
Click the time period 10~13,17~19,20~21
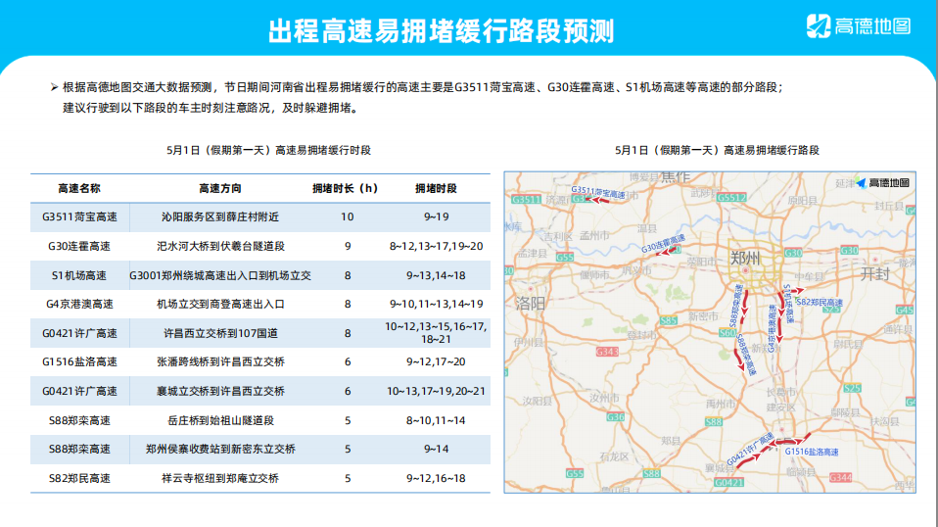pyautogui.click(x=436, y=391)
